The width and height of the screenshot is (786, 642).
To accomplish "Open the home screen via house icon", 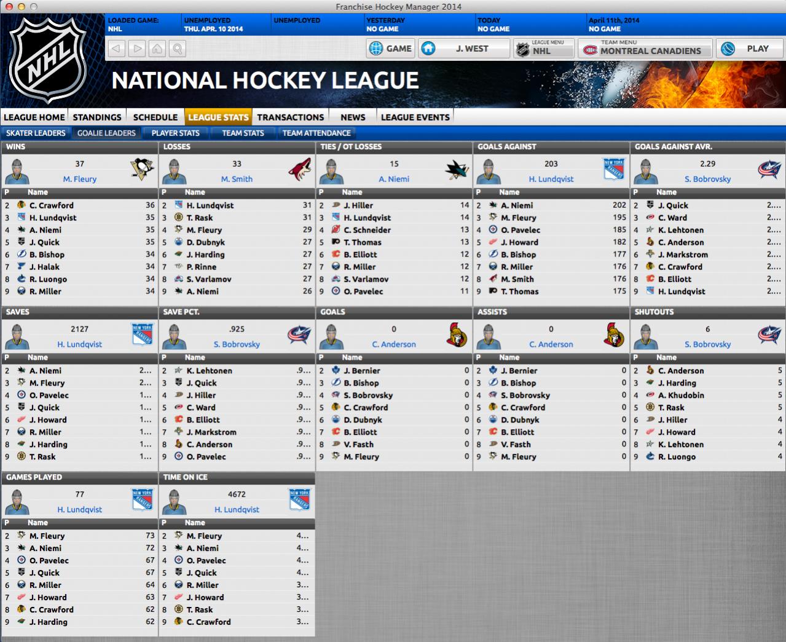I will tap(157, 48).
